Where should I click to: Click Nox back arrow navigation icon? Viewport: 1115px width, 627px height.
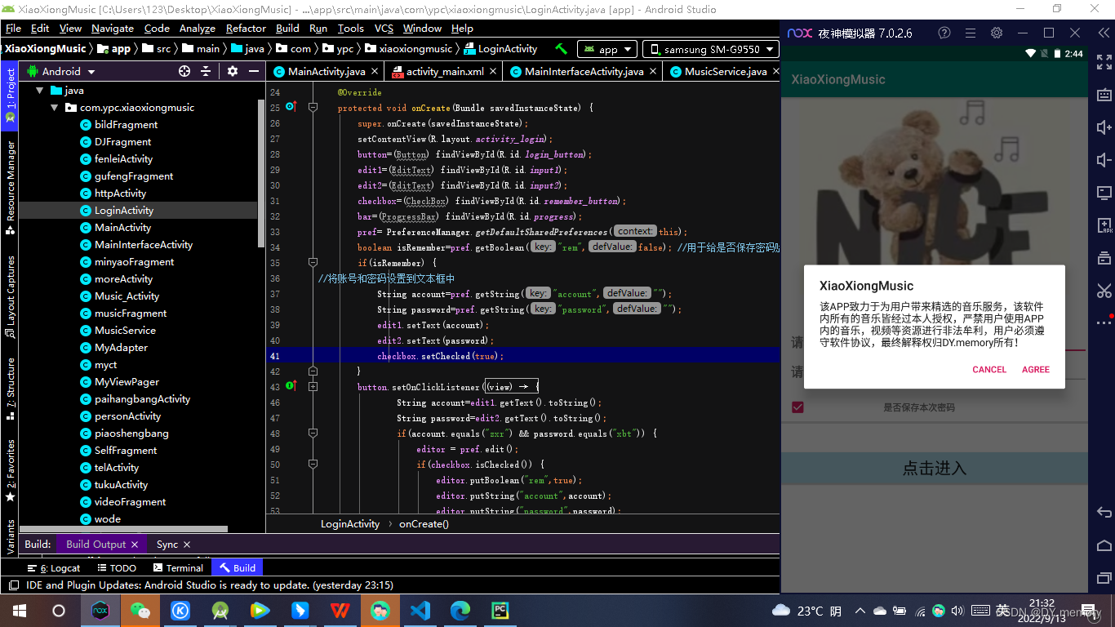tap(1104, 512)
